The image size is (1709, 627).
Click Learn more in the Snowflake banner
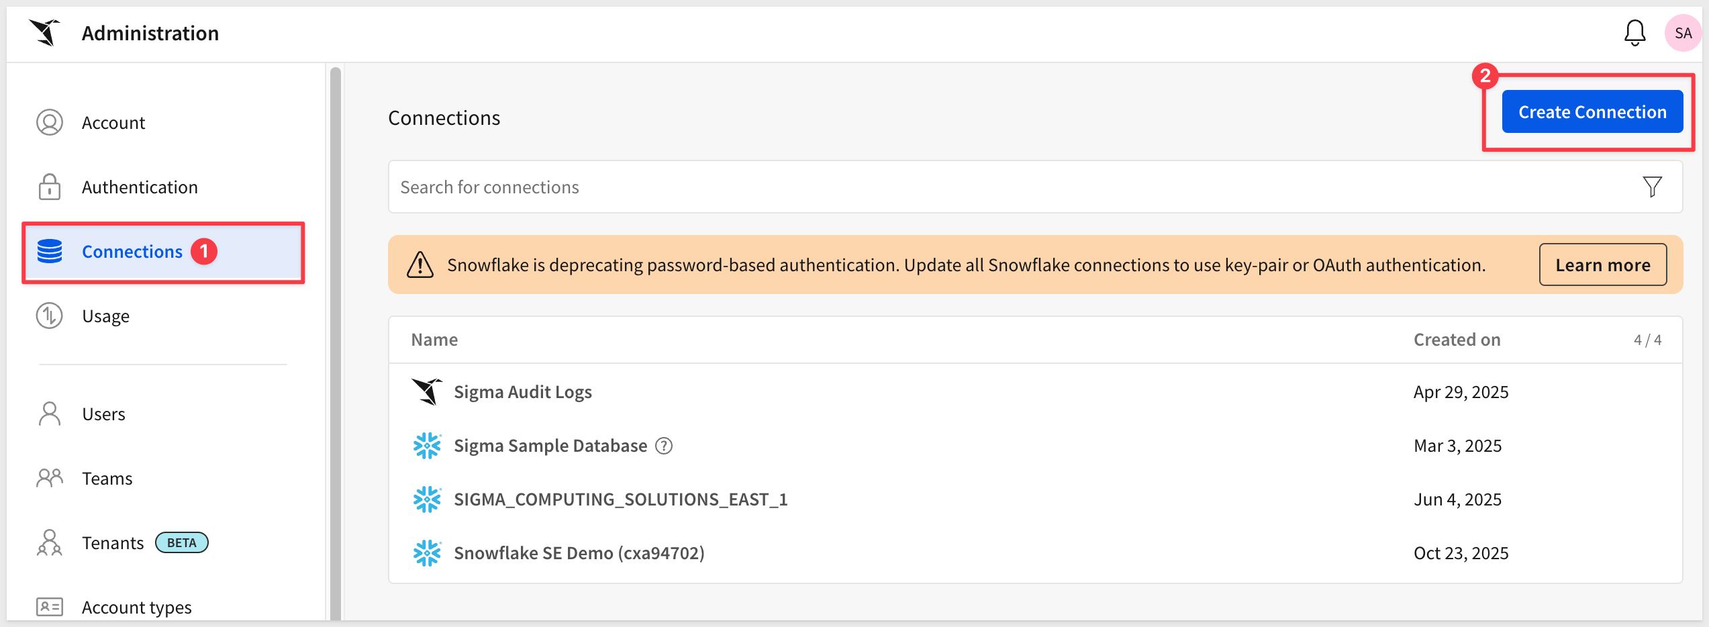(x=1602, y=265)
